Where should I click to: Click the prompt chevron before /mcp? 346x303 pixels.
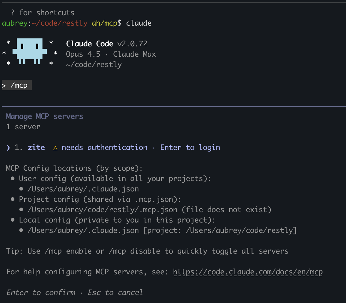pyautogui.click(x=4, y=85)
